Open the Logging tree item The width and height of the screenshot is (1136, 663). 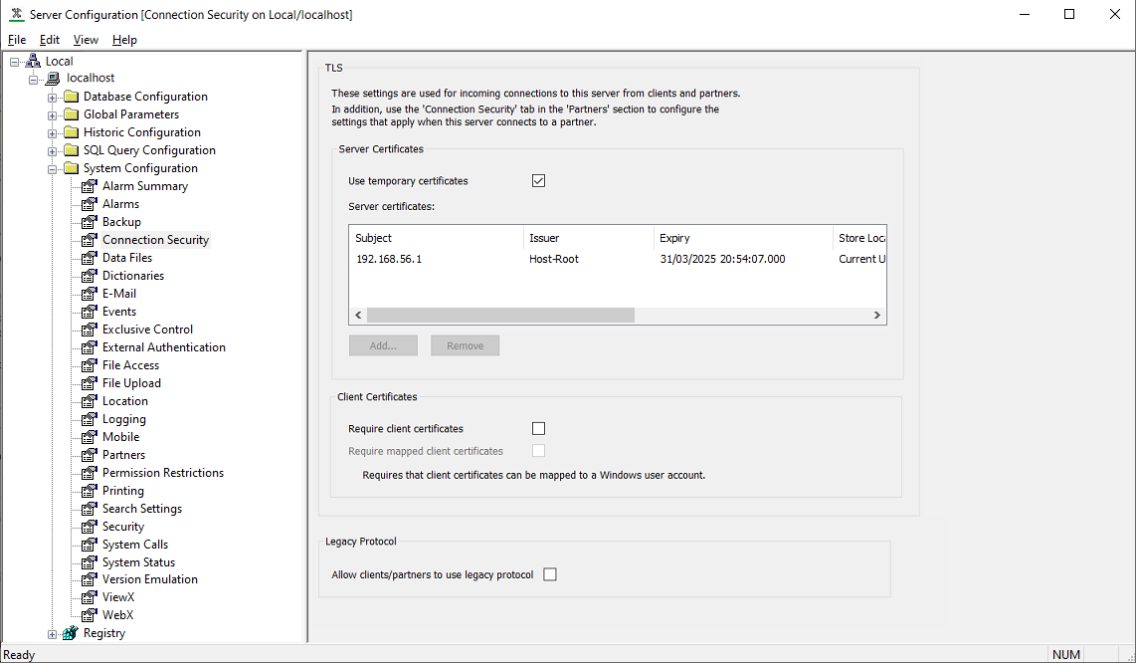123,419
